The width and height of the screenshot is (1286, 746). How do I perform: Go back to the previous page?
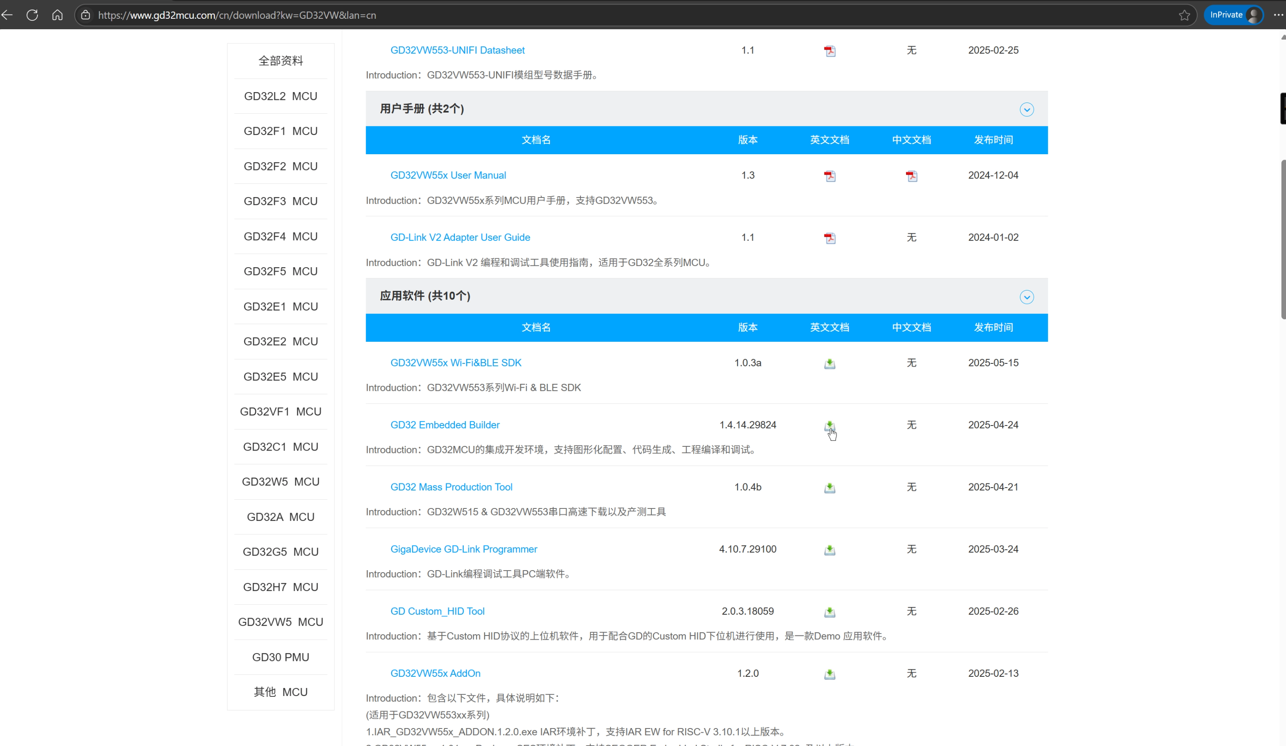[7, 15]
